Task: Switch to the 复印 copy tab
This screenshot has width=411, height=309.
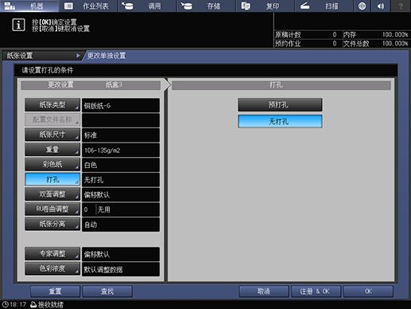Action: click(x=266, y=6)
